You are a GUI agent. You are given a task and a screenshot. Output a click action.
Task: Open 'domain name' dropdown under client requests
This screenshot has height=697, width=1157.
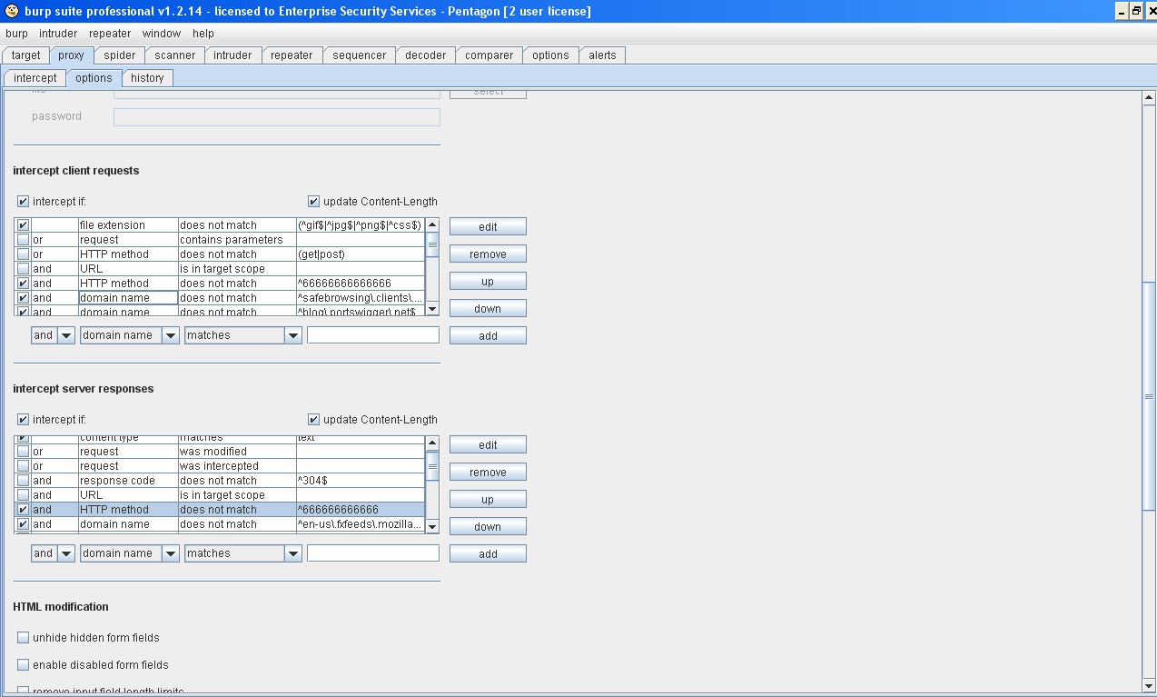[x=171, y=335]
